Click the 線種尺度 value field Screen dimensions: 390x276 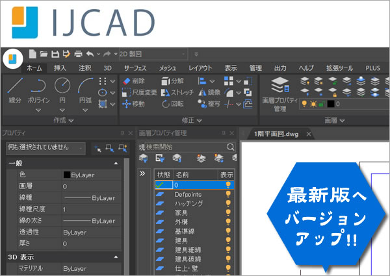pyautogui.click(x=92, y=209)
